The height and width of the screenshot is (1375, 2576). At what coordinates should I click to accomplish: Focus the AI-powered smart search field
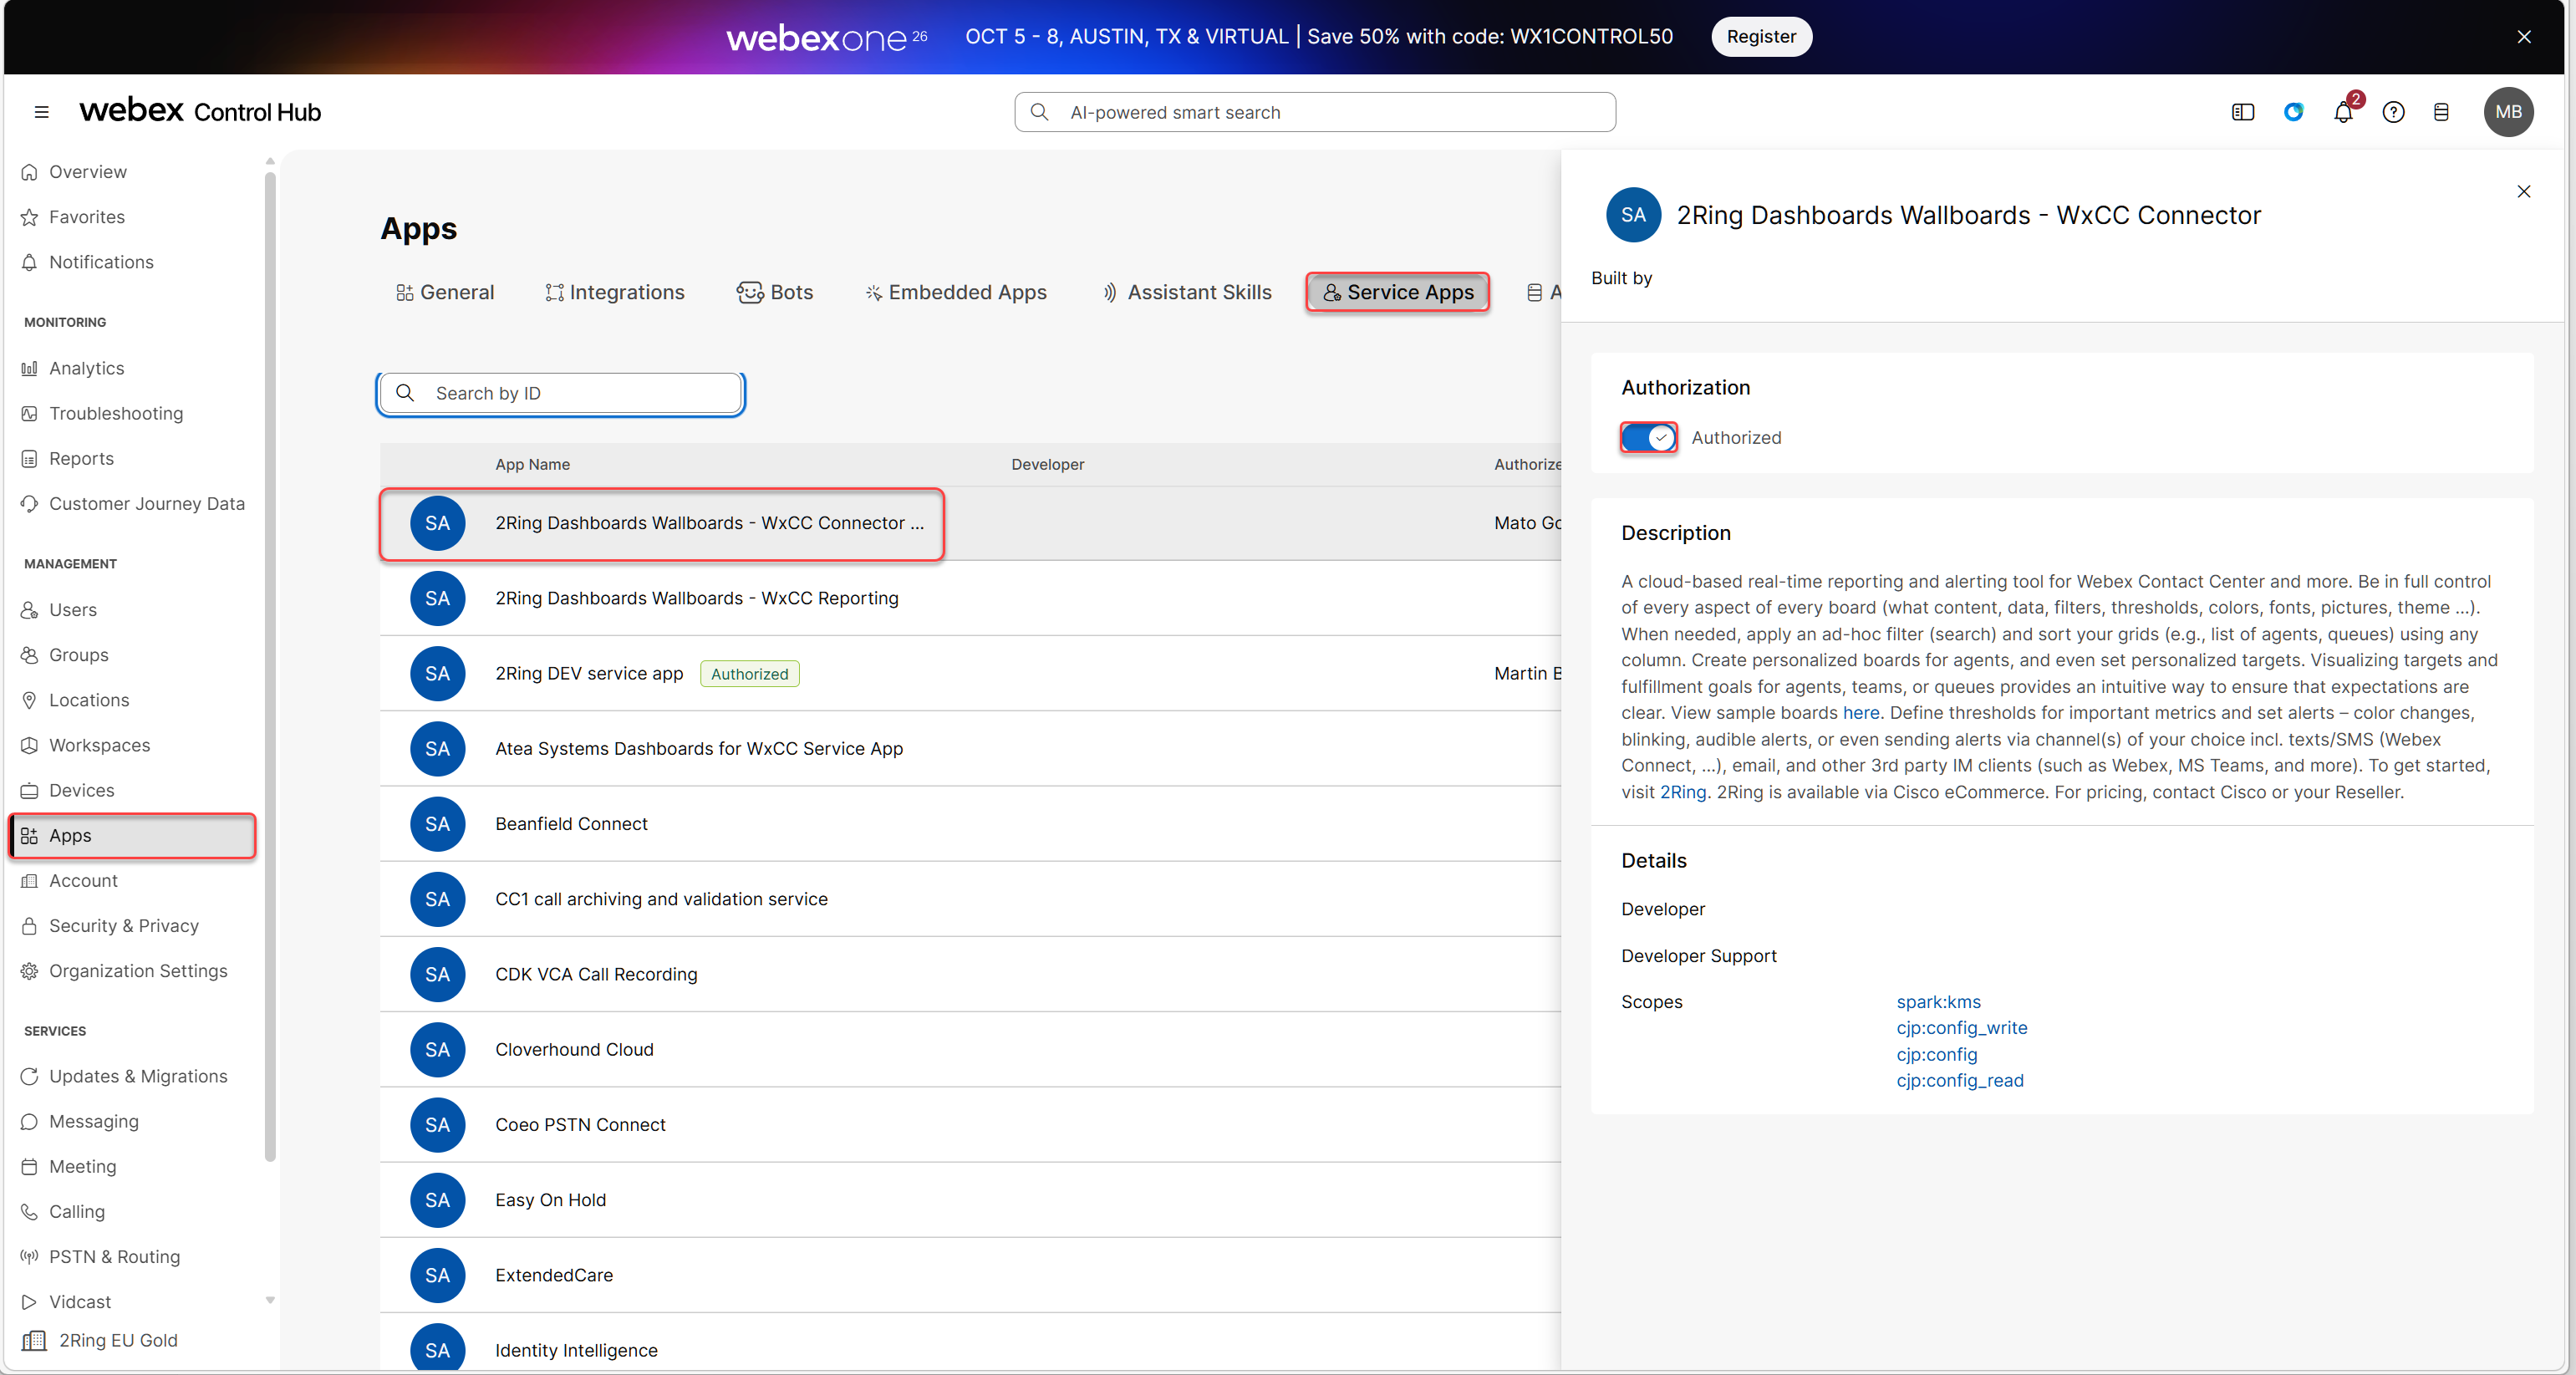click(1315, 112)
